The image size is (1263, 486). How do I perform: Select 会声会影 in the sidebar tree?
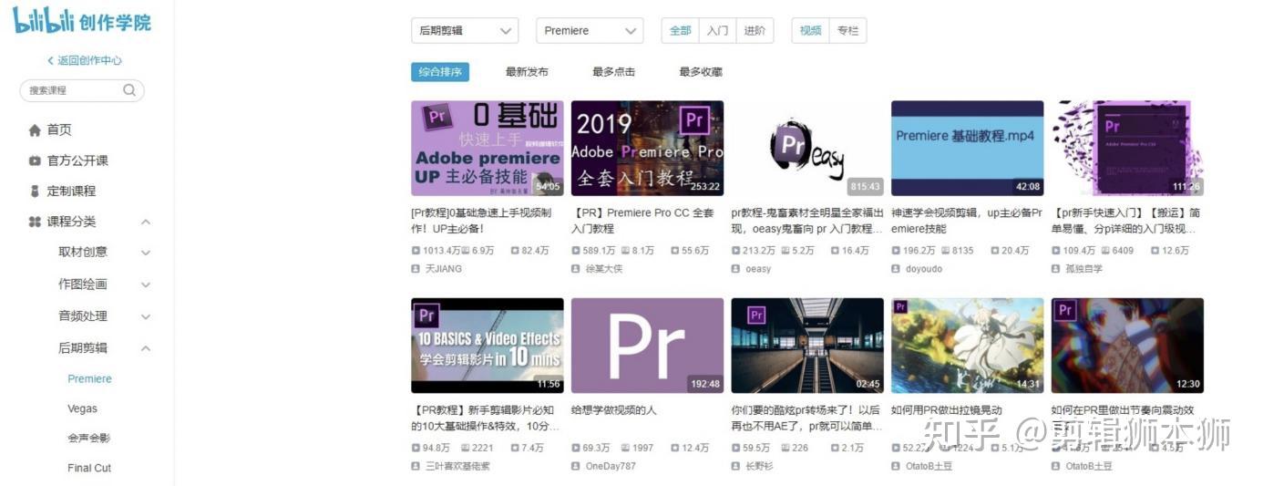(88, 439)
